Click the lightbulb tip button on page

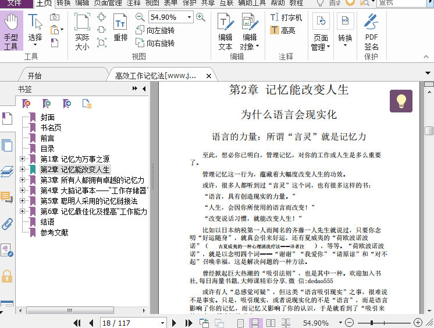click(x=401, y=101)
